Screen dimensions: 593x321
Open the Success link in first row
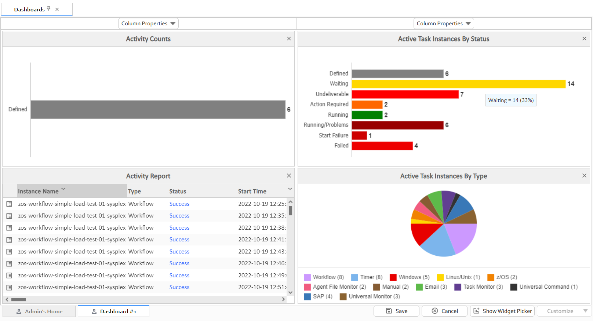(x=179, y=204)
